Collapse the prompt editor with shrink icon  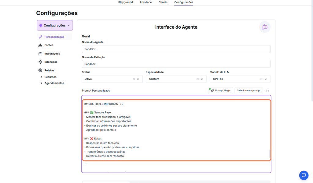click(267, 91)
